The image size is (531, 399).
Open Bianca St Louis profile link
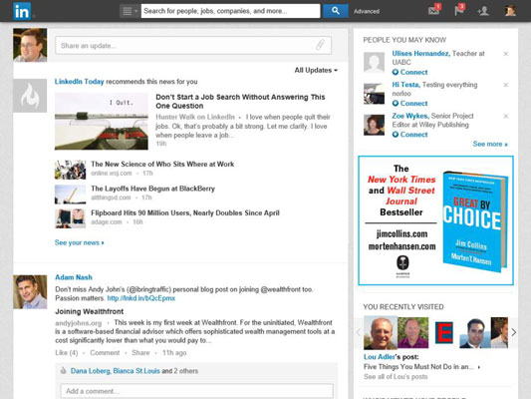[136, 371]
